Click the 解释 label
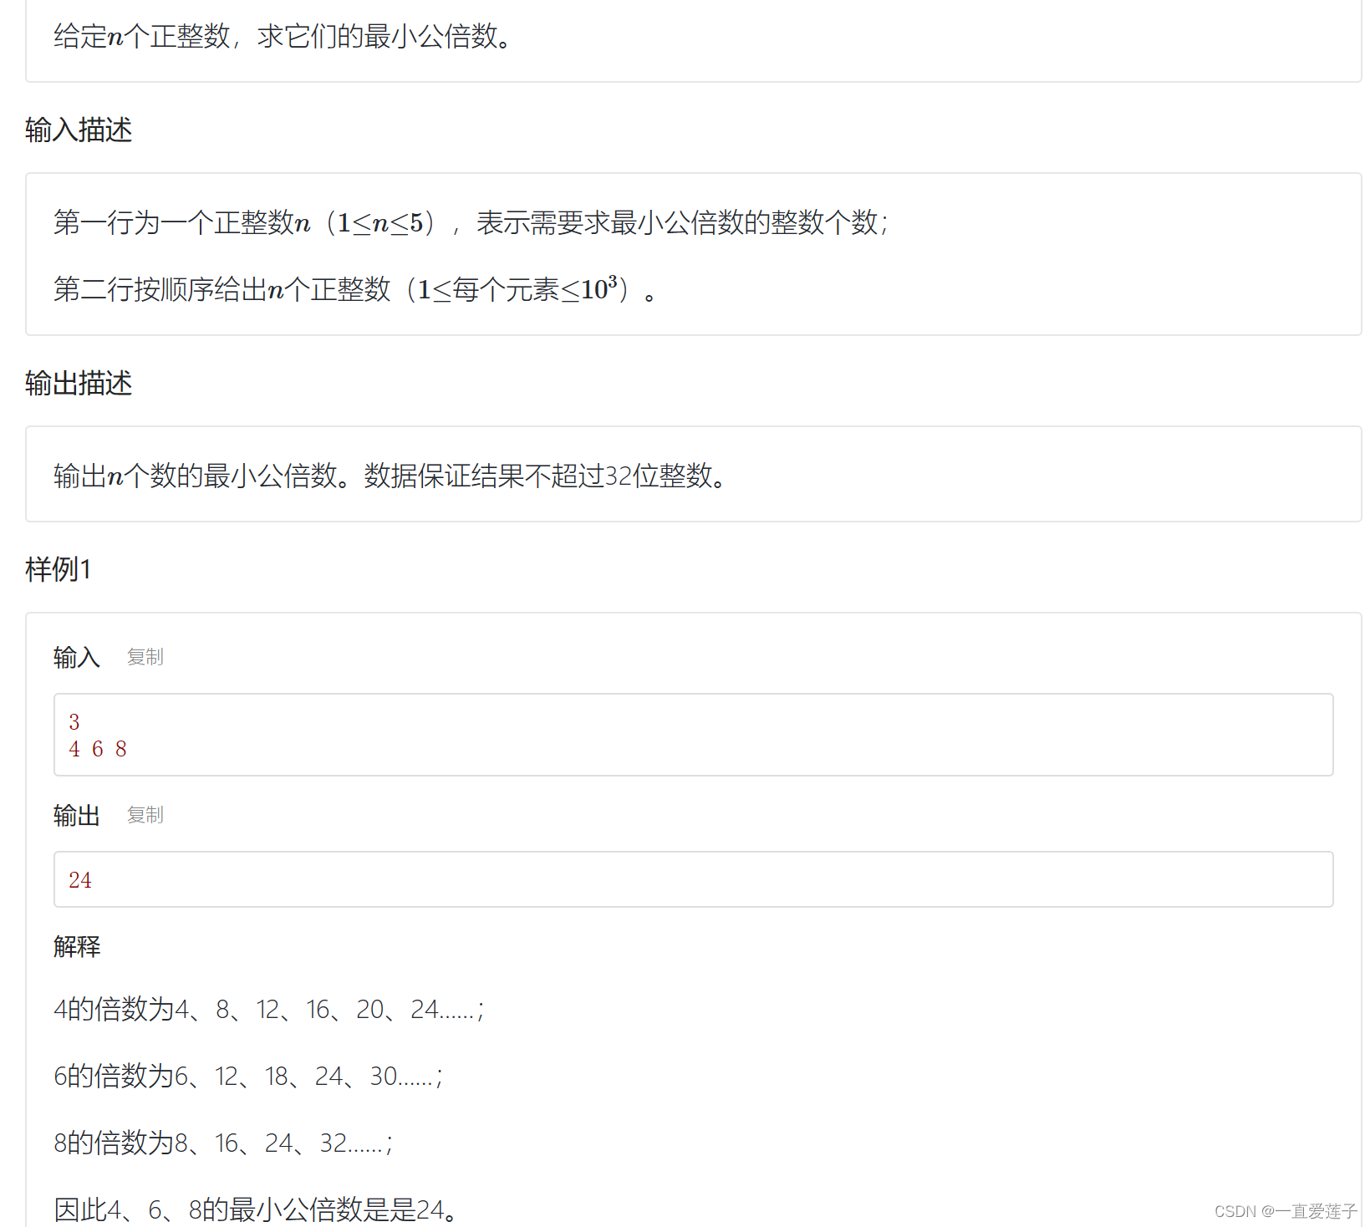Screen dimensions: 1370x1227 coord(77,946)
